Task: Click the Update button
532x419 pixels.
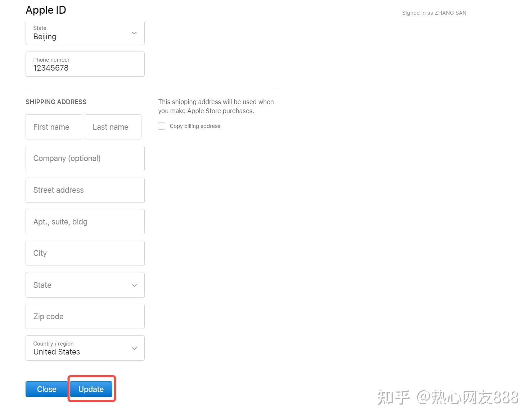Action: coord(91,389)
